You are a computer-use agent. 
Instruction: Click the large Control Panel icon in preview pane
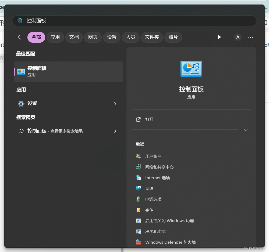point(191,69)
